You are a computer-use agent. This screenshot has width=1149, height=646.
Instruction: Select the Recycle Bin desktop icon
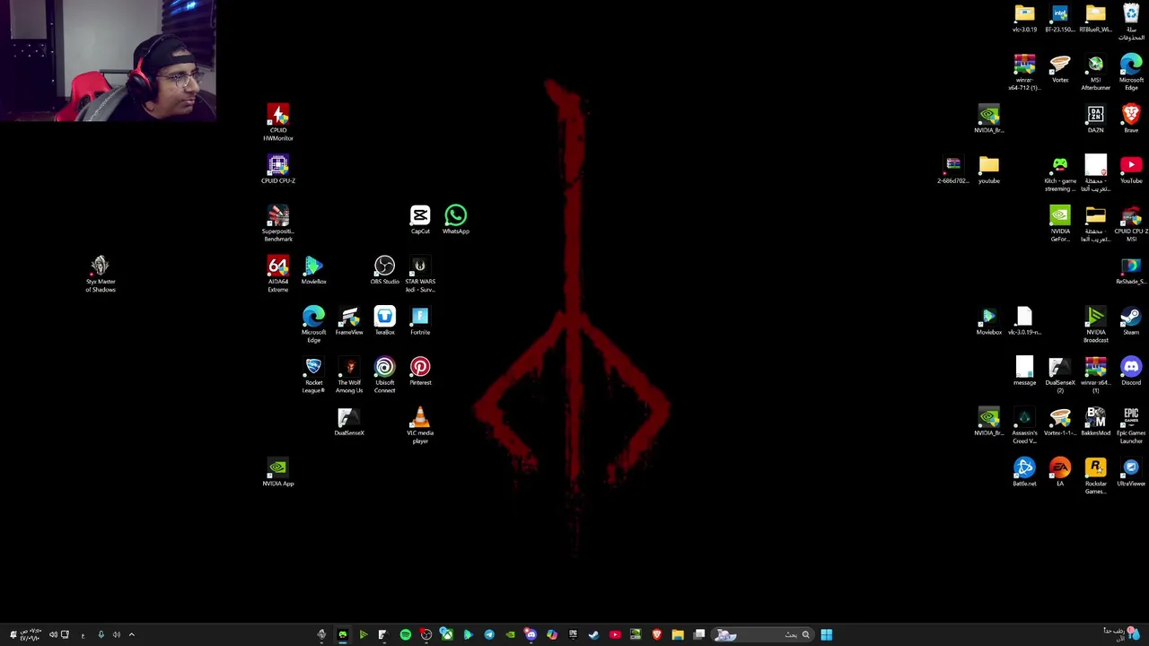[x=1131, y=22]
